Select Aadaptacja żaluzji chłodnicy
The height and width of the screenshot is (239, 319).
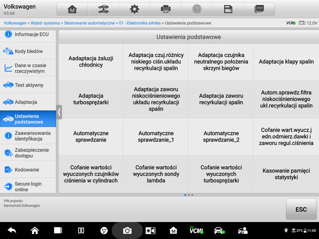coord(91,62)
